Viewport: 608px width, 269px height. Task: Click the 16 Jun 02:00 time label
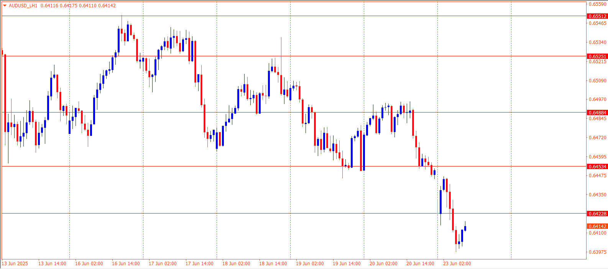(x=89, y=264)
